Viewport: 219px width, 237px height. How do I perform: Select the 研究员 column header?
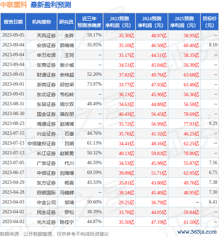[66, 22]
